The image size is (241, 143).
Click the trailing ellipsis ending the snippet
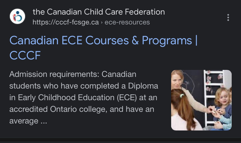tap(44, 121)
